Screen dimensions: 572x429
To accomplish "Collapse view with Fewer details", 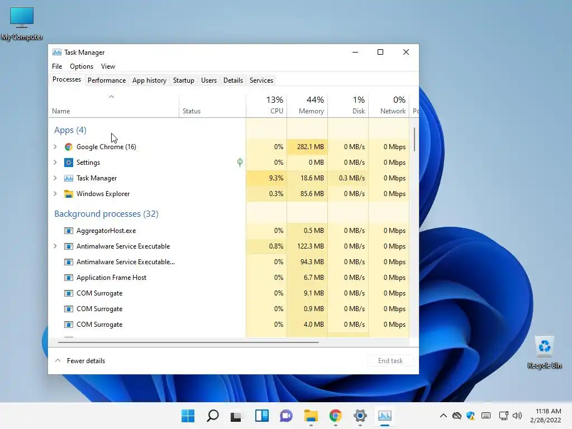I will point(80,361).
